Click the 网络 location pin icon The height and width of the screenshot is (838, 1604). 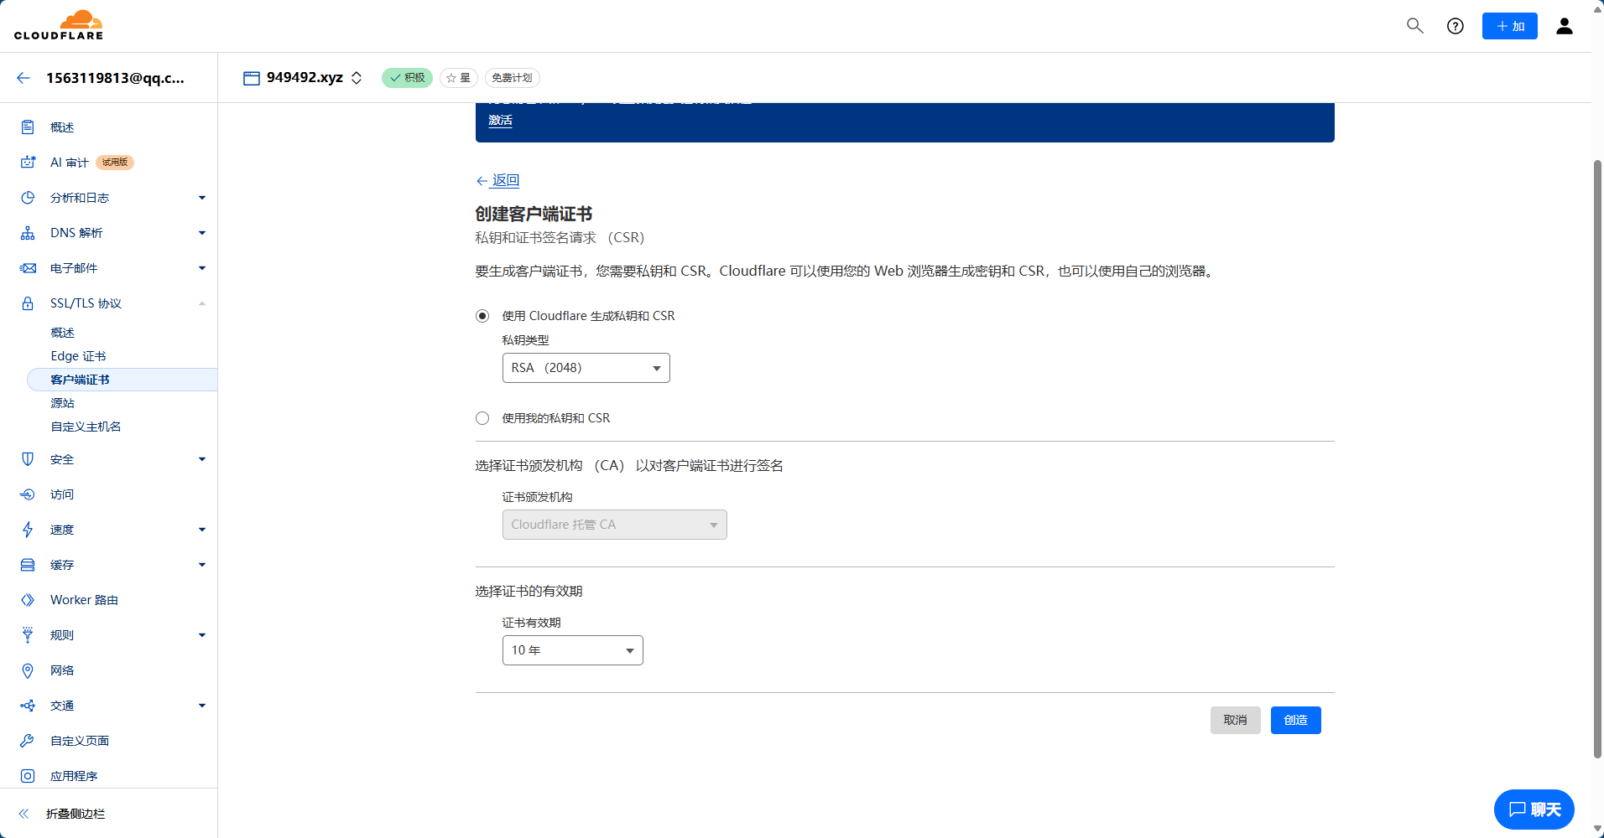(28, 670)
